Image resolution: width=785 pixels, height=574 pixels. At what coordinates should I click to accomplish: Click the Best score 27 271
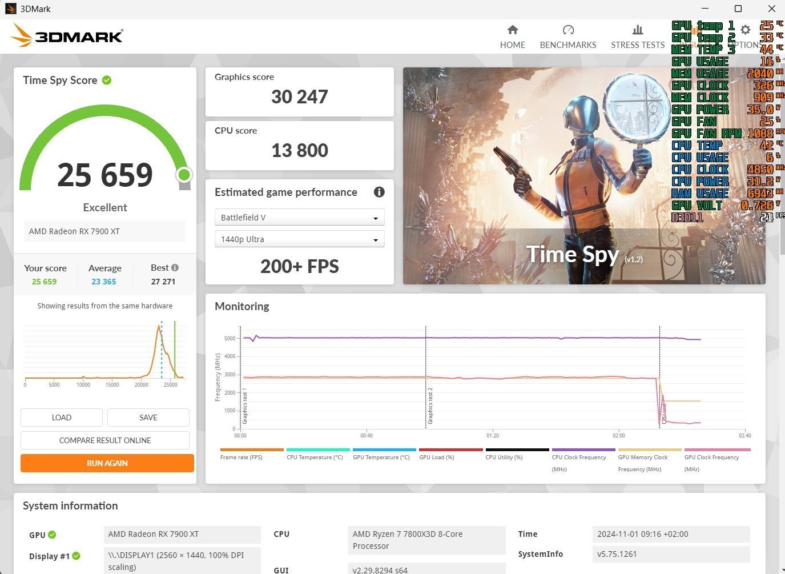(x=163, y=282)
